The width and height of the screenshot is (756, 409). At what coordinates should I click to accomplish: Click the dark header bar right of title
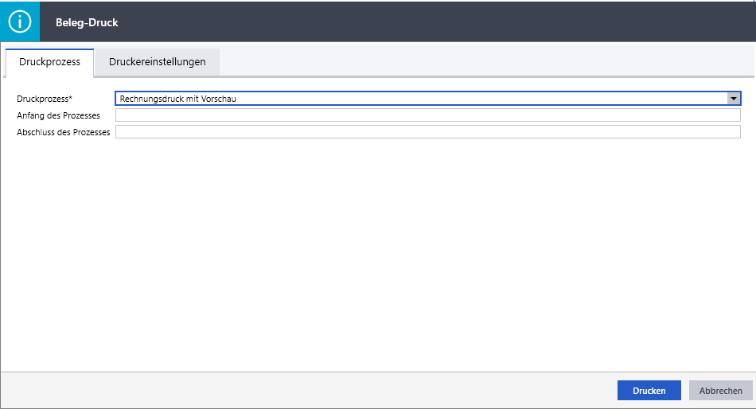point(438,21)
